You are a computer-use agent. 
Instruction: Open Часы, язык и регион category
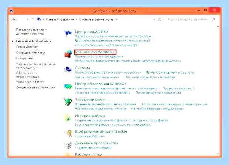(30, 82)
